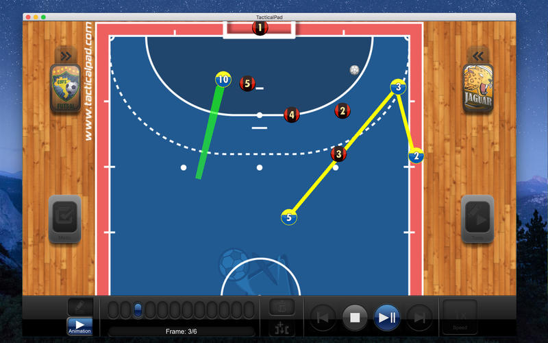The image size is (548, 343).
Task: Select yellow-blue player number 10
Action: click(x=223, y=80)
